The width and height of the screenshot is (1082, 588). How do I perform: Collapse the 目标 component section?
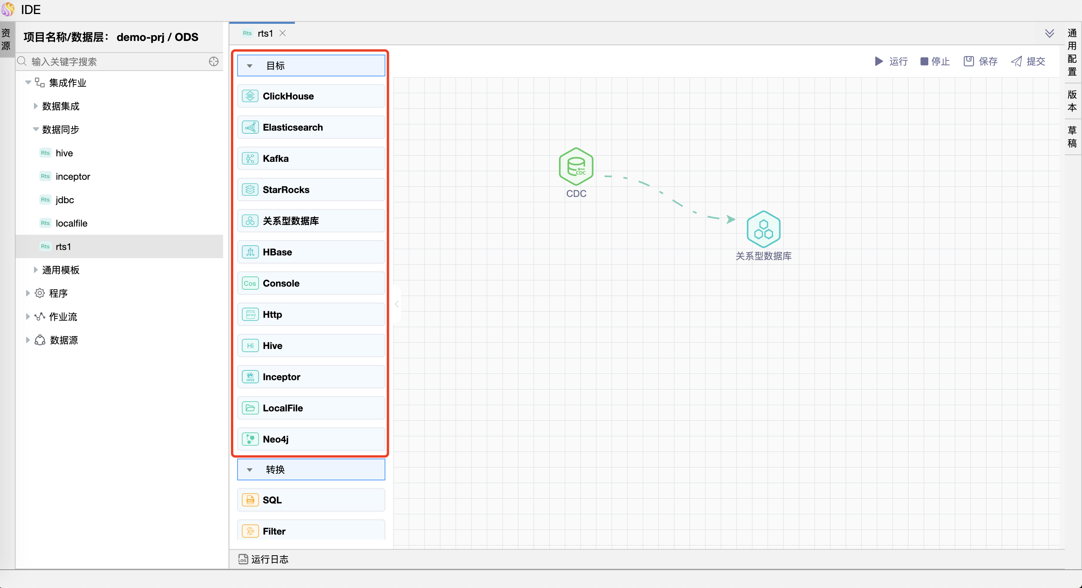point(250,66)
